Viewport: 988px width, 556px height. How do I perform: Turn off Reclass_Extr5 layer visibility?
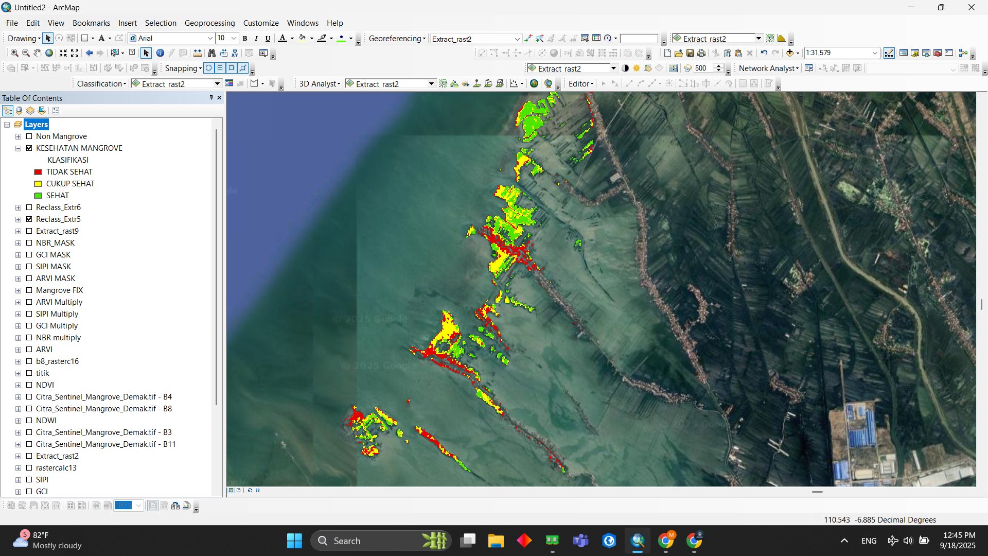pyautogui.click(x=29, y=219)
